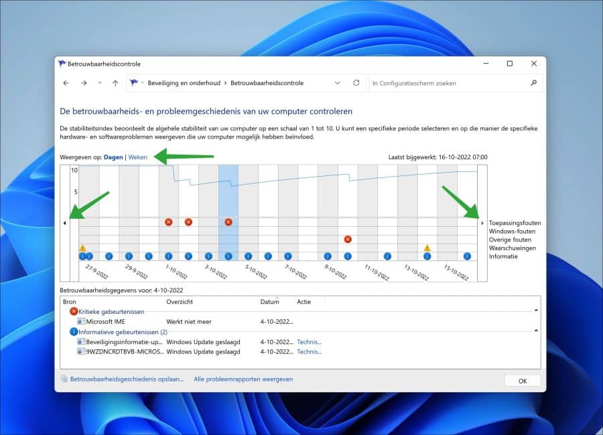Click the information icon for 29-9-2022
Image resolution: width=603 pixels, height=435 pixels.
129,256
